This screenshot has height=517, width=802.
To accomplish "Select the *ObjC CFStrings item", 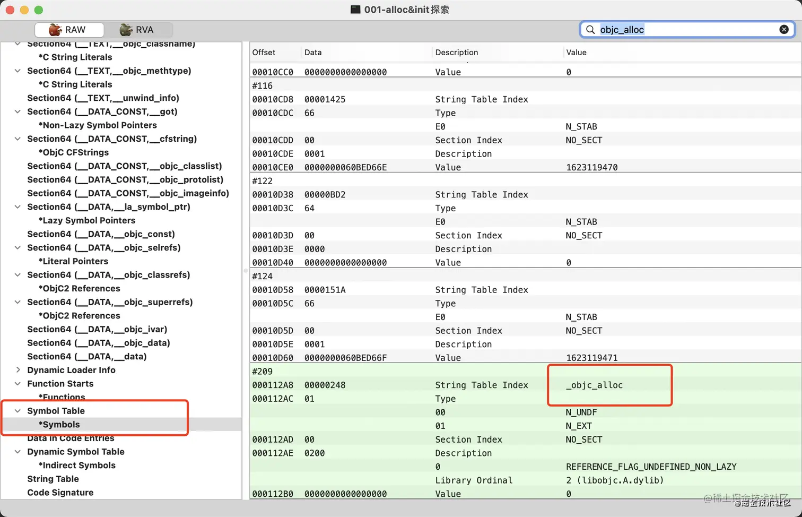I will (x=73, y=152).
